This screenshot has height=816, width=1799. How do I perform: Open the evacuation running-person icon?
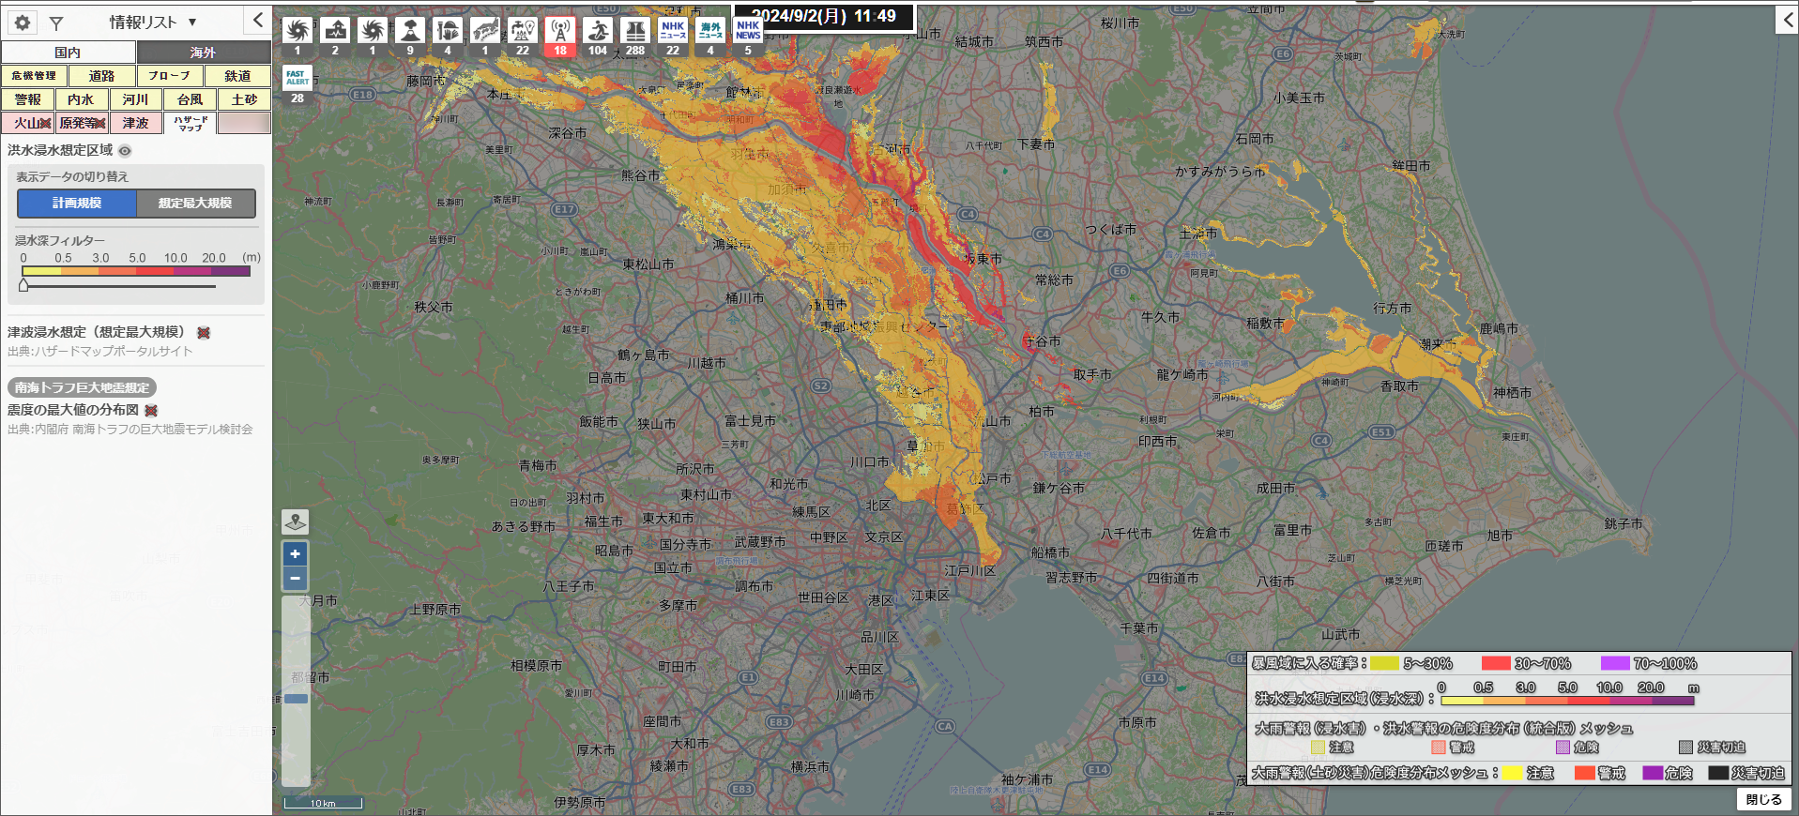pos(598,31)
